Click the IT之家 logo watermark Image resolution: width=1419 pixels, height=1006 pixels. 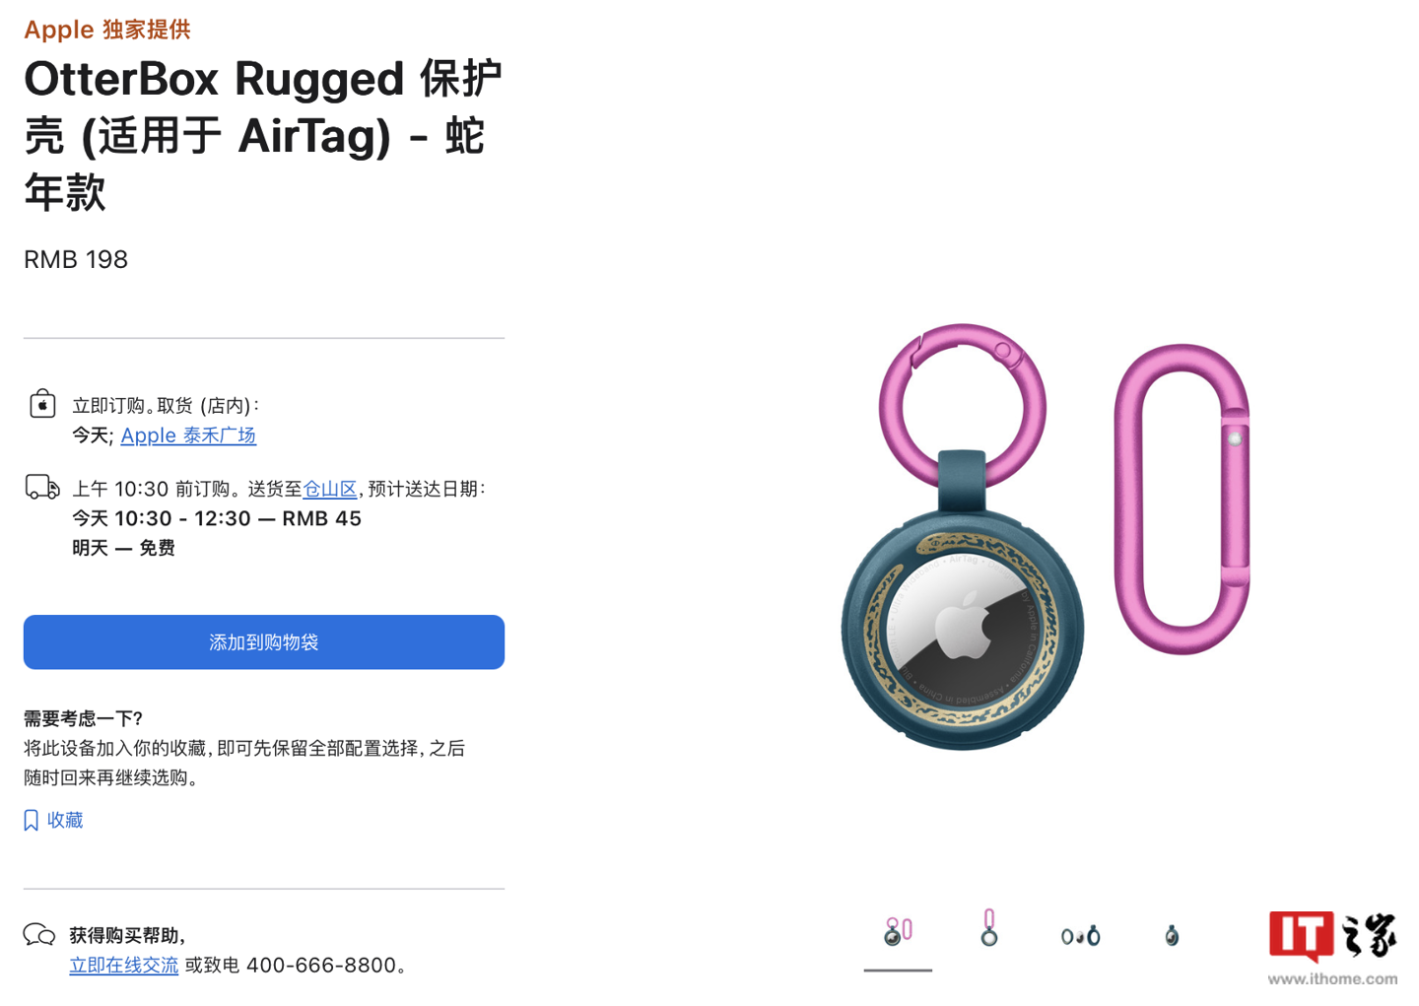tap(1332, 937)
